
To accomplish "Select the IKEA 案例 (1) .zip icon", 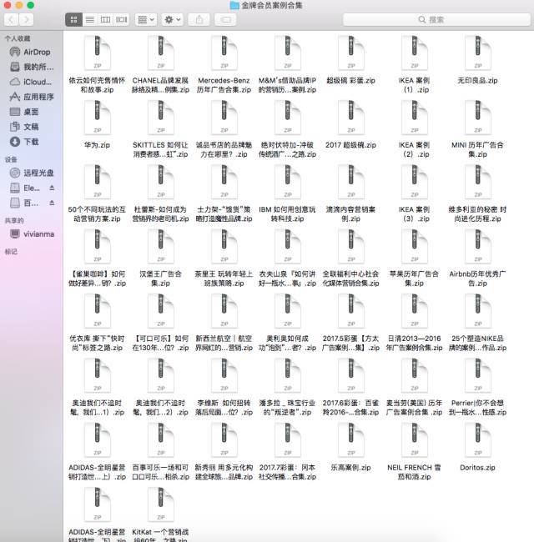I will tap(415, 53).
